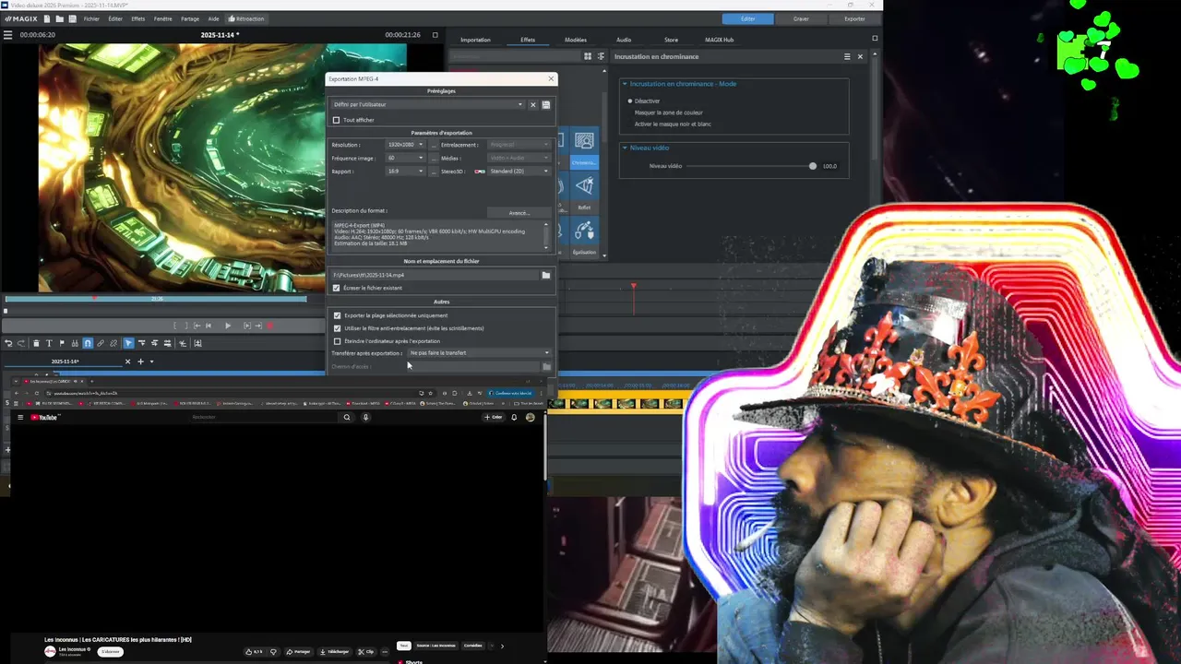Click the link objects chain icon
Image resolution: width=1181 pixels, height=664 pixels.
101,343
